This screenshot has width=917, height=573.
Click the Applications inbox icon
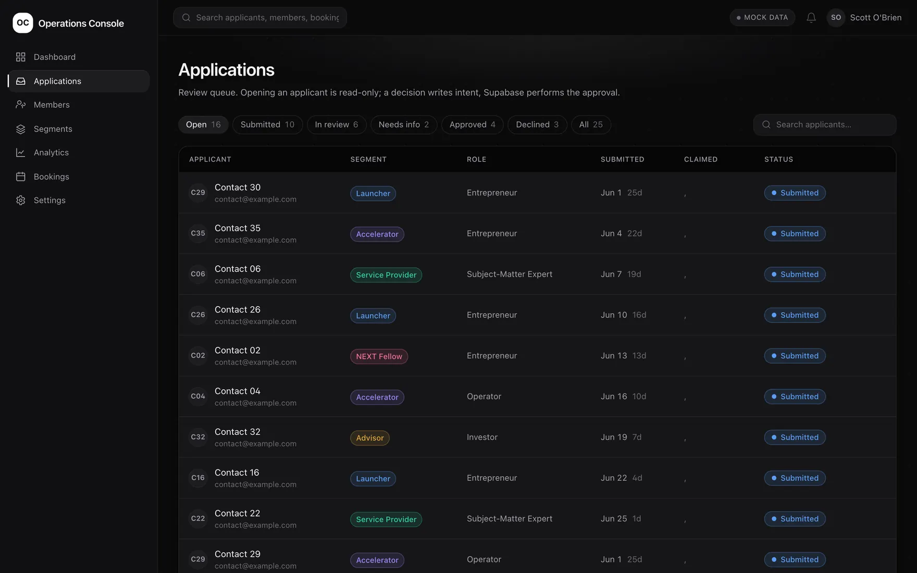point(21,81)
